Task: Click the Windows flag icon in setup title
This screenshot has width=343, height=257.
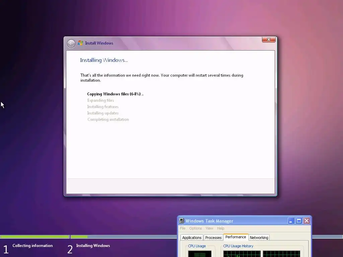Action: pos(80,43)
